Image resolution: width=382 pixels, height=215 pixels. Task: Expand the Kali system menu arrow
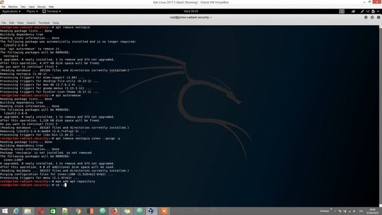[378, 11]
